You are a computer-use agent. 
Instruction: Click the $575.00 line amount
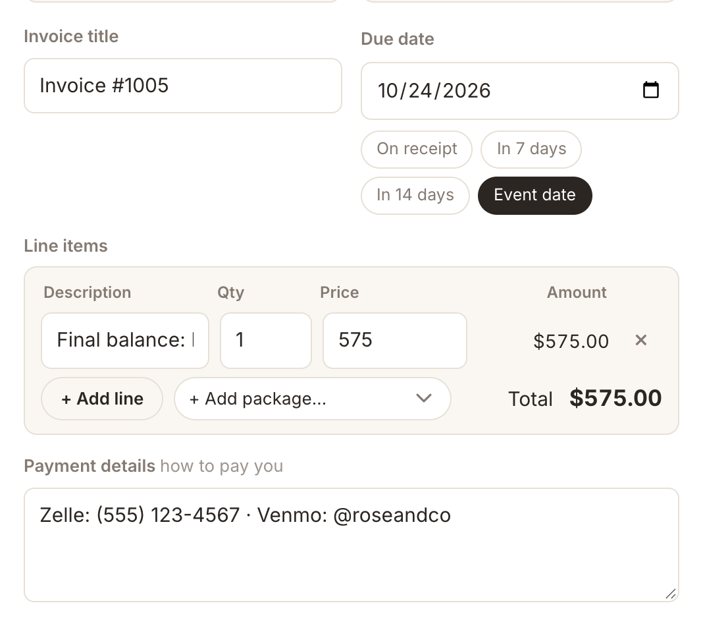[571, 341]
